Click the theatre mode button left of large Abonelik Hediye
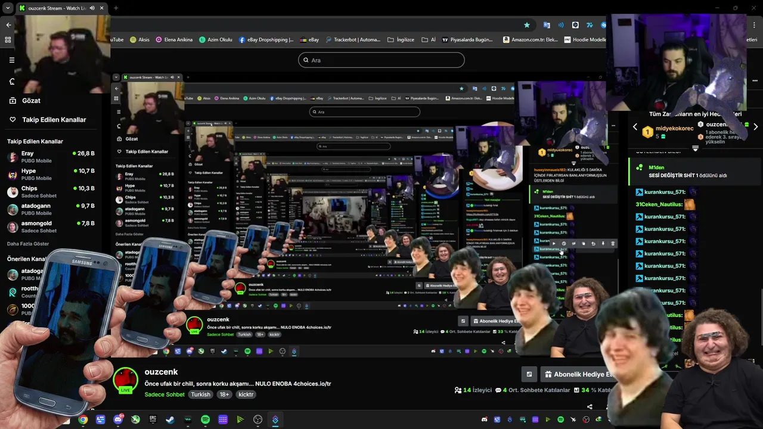 (x=529, y=374)
